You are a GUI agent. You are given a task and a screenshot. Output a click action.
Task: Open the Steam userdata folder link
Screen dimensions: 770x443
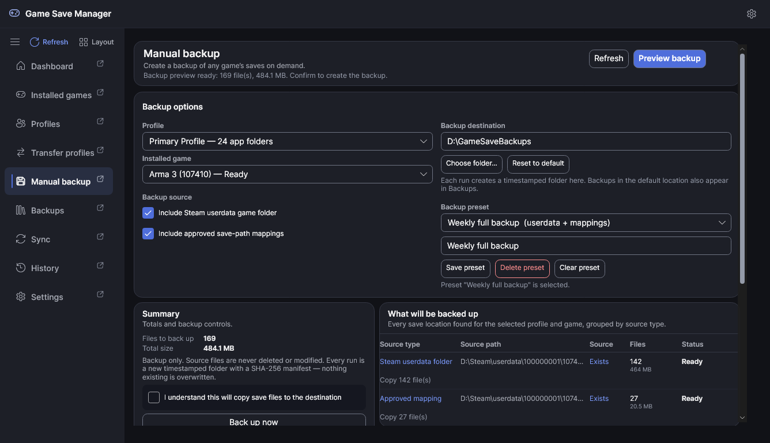[x=416, y=362]
